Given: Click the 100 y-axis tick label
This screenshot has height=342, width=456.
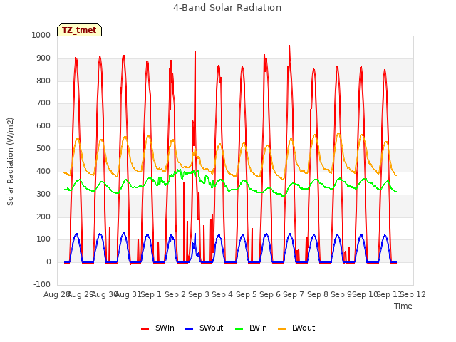Looking at the screenshot, I should 43,239.
